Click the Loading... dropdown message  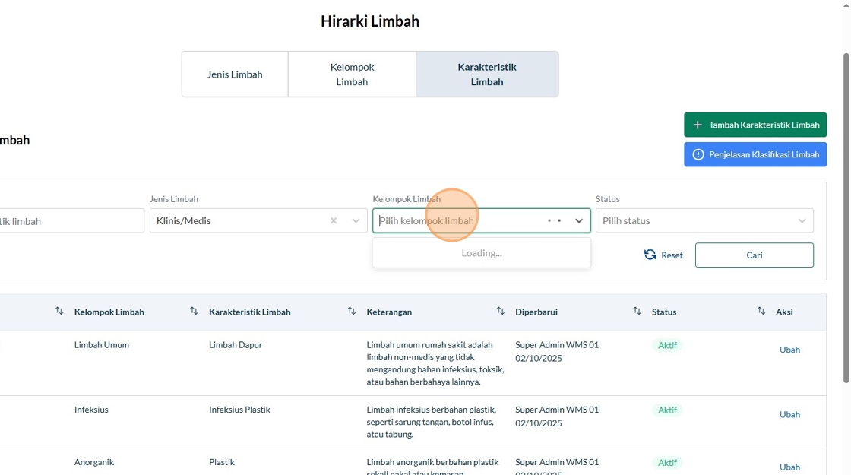point(482,253)
